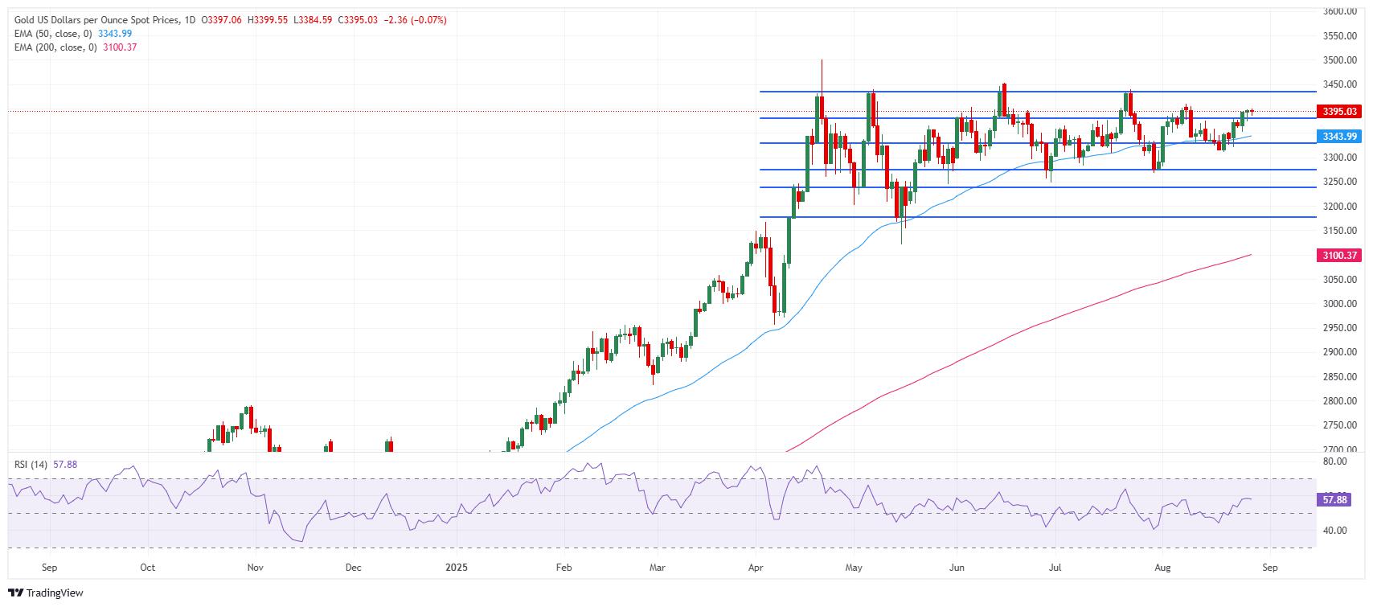
Task: Click the 3450.00 price scale label
Action: (1339, 84)
